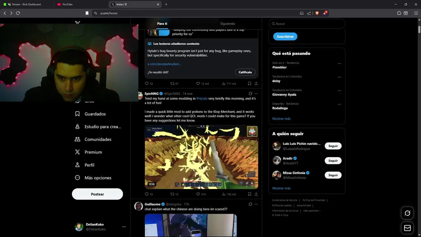This screenshot has width=421, height=237.
Task: Share the Hytale bug bounty post
Action: click(x=256, y=84)
